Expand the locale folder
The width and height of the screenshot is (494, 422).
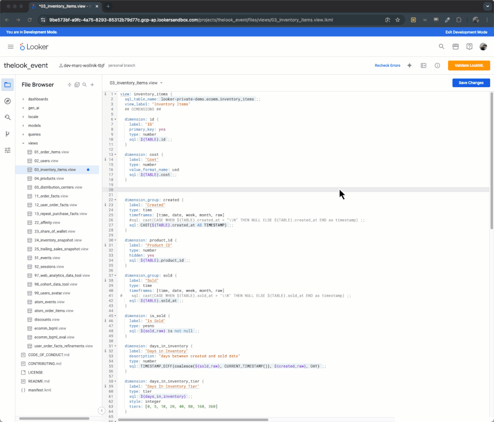23,117
